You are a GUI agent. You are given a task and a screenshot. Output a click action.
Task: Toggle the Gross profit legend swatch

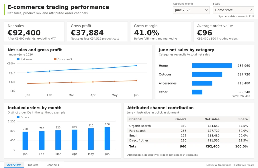(x=55, y=59)
